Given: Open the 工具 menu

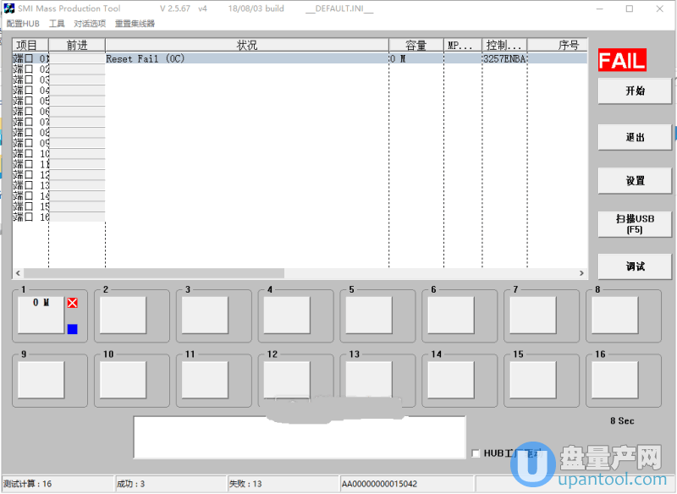Looking at the screenshot, I should pyautogui.click(x=57, y=24).
